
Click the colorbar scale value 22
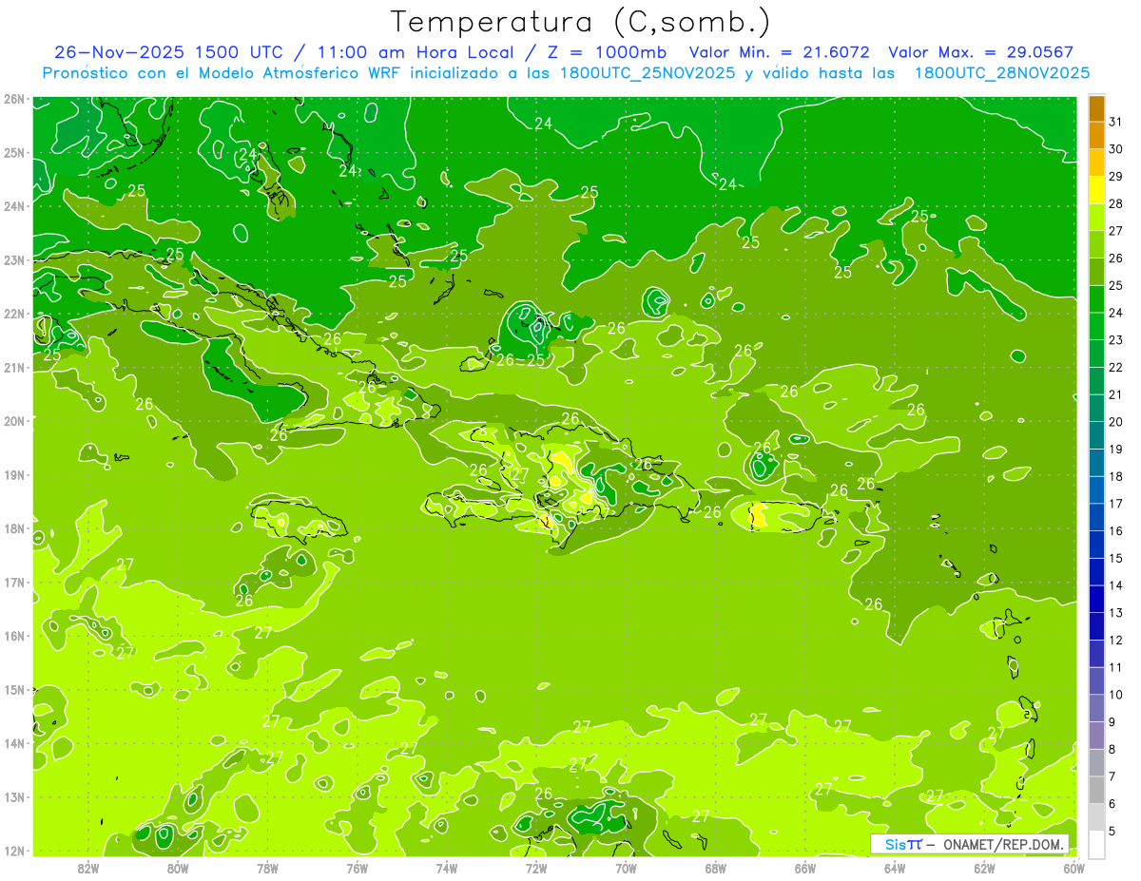point(1116,368)
